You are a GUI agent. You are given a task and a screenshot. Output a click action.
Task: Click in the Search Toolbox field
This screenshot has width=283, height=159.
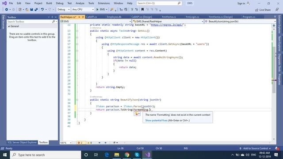click(x=29, y=22)
